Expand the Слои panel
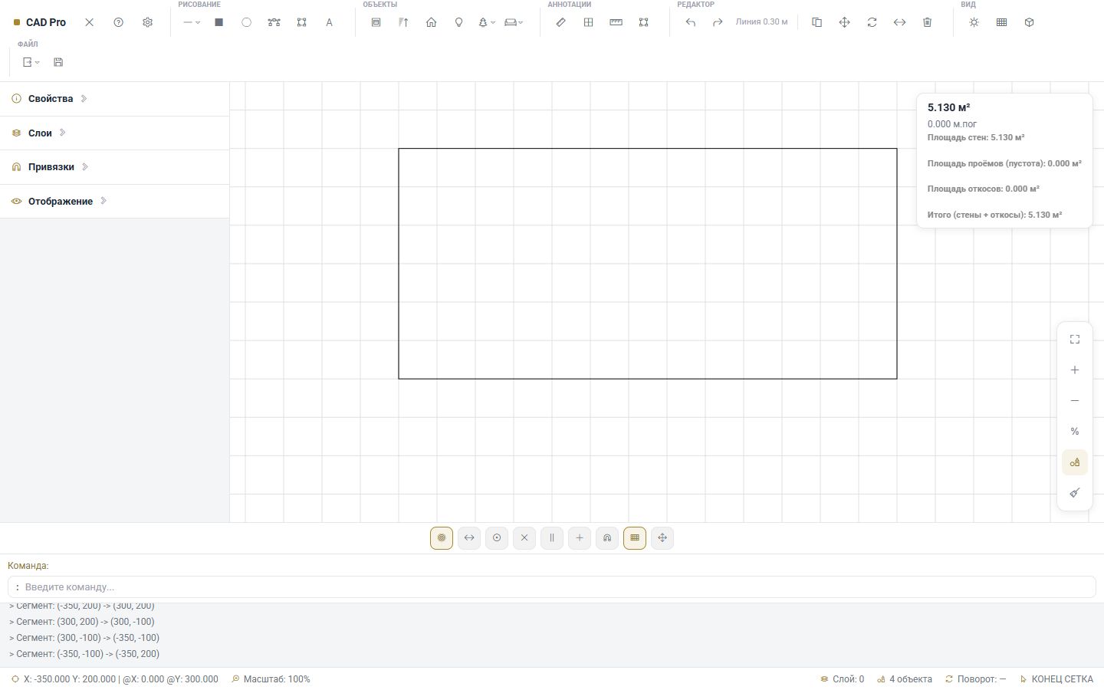The width and height of the screenshot is (1104, 690). [114, 133]
